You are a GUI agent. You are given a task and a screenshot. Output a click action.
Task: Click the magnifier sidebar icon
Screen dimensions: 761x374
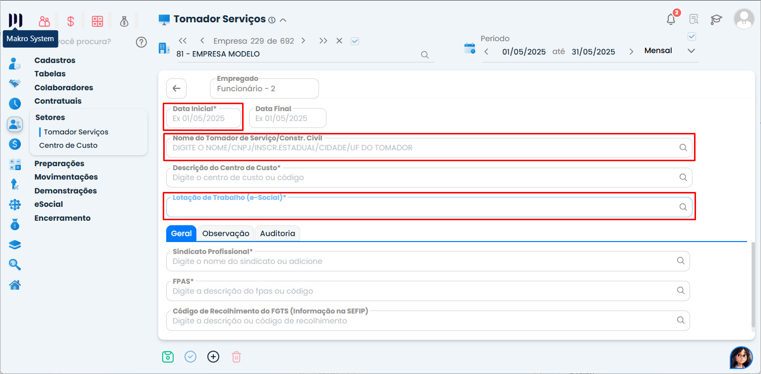(x=15, y=265)
